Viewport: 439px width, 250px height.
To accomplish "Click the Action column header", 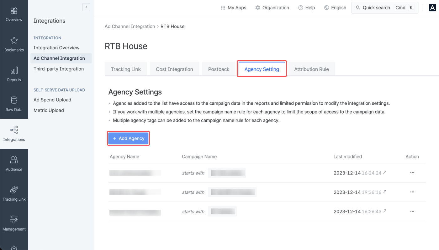I will [412, 157].
